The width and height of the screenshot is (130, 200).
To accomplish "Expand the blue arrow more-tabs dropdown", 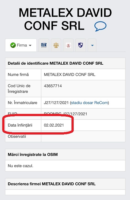I will click(x=92, y=45).
